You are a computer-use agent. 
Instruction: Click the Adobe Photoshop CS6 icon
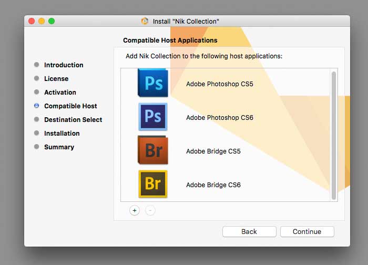coord(153,116)
